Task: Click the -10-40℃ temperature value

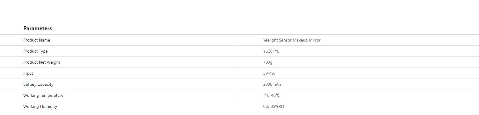Action: (x=271, y=95)
